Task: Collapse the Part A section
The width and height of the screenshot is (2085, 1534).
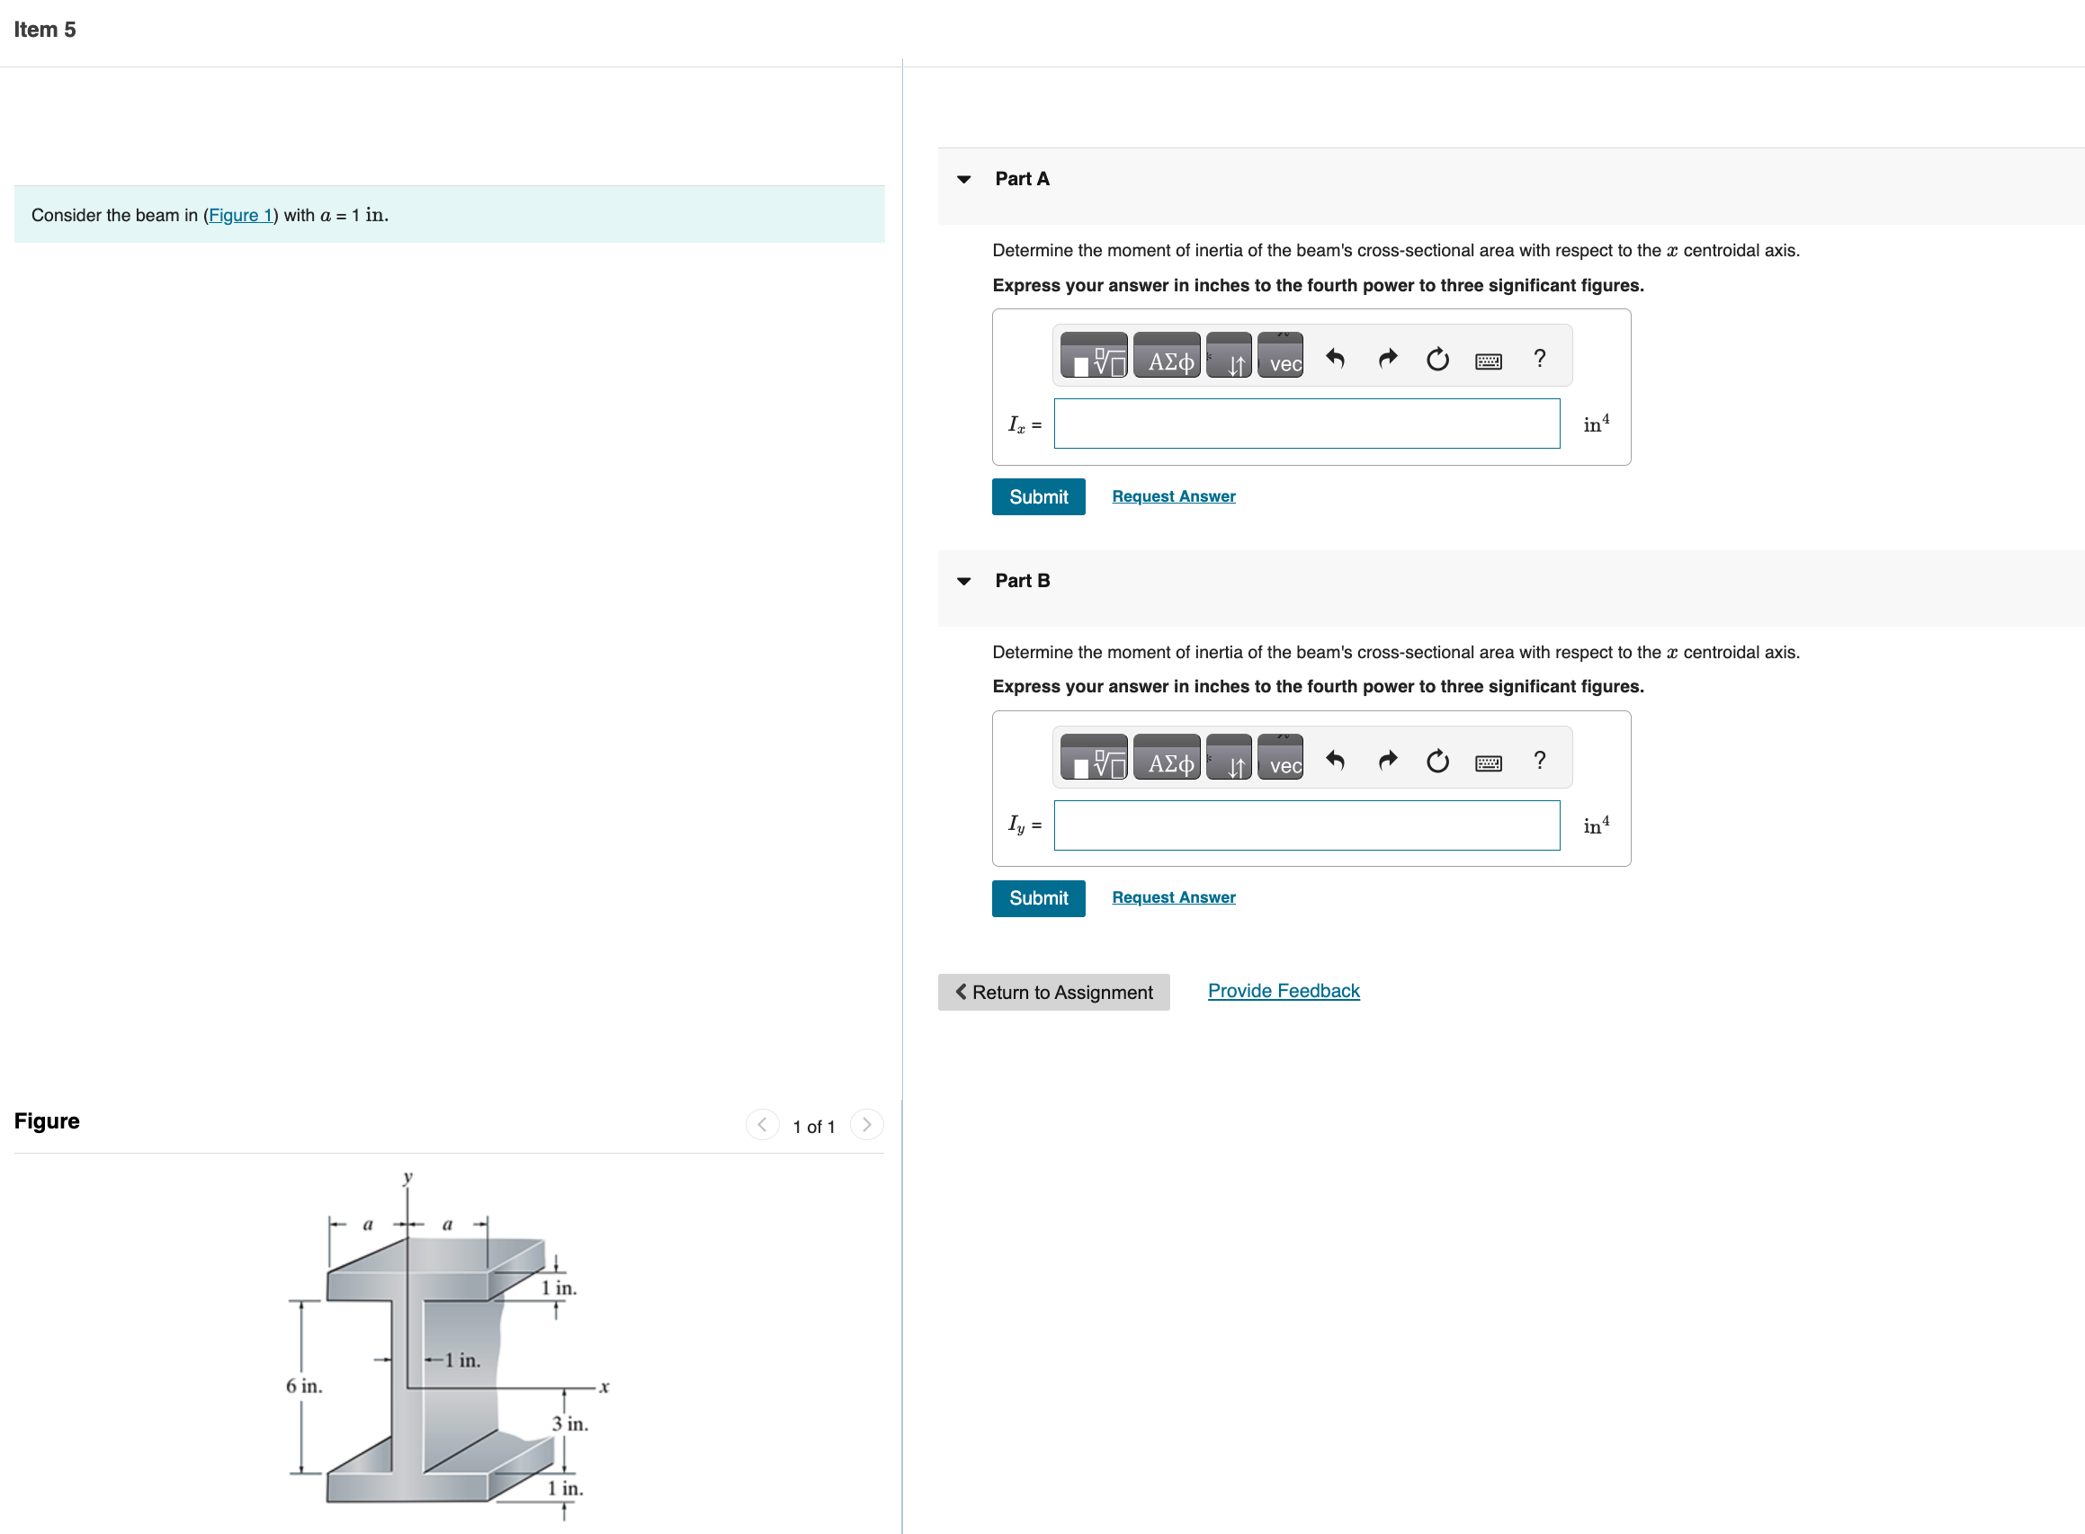Action: pos(965,179)
